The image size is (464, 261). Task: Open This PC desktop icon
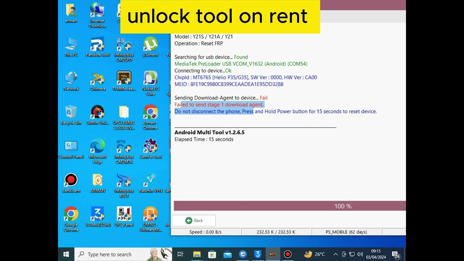[71, 47]
